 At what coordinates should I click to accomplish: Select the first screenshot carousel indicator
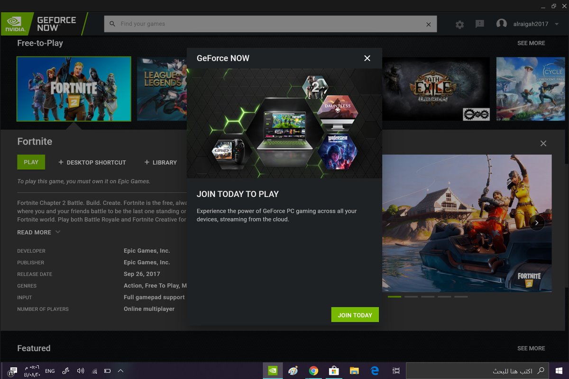click(395, 297)
